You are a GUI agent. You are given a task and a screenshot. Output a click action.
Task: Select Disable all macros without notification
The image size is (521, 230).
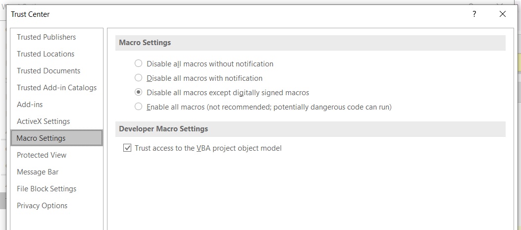coord(138,63)
